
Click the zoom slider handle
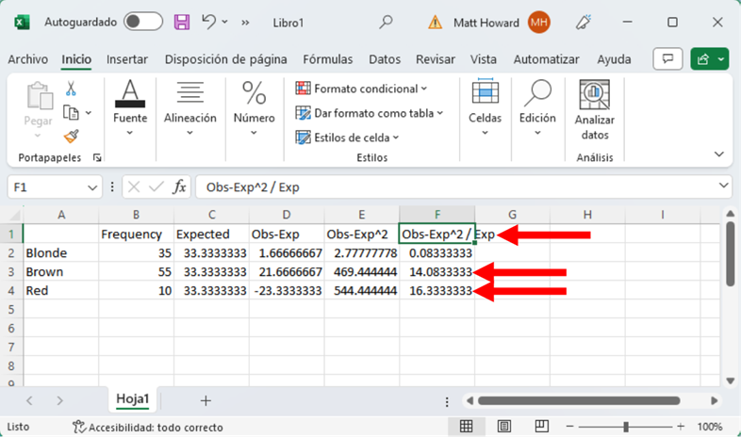coord(626,427)
